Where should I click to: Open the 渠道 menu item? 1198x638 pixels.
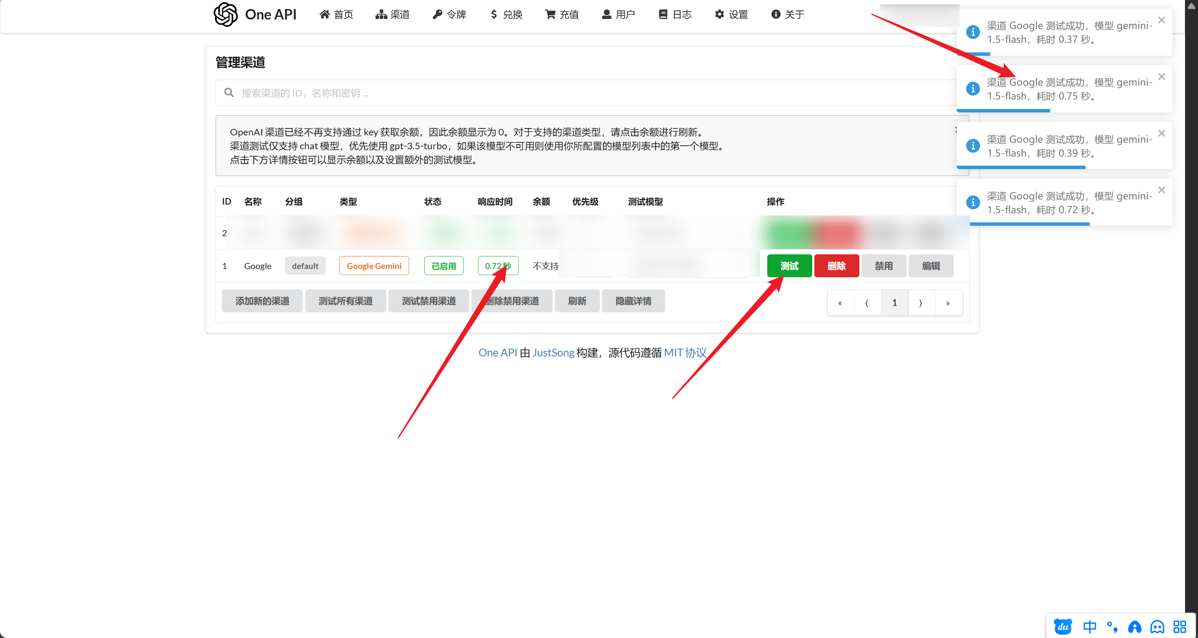pos(393,14)
